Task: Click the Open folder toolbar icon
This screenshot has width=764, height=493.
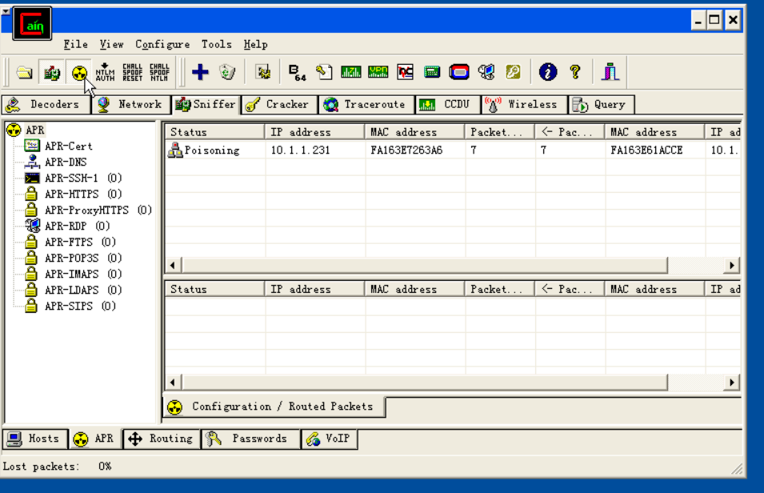Action: coord(24,73)
